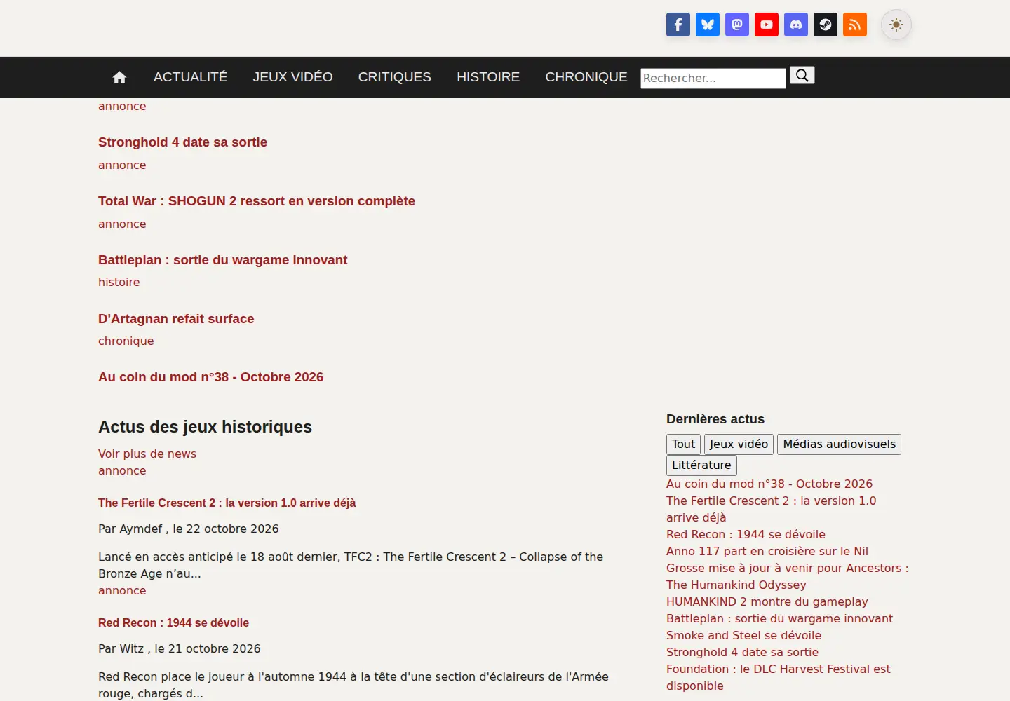The image size is (1010, 701).
Task: Open D'Artagnan refait surface article
Action: click(x=176, y=319)
